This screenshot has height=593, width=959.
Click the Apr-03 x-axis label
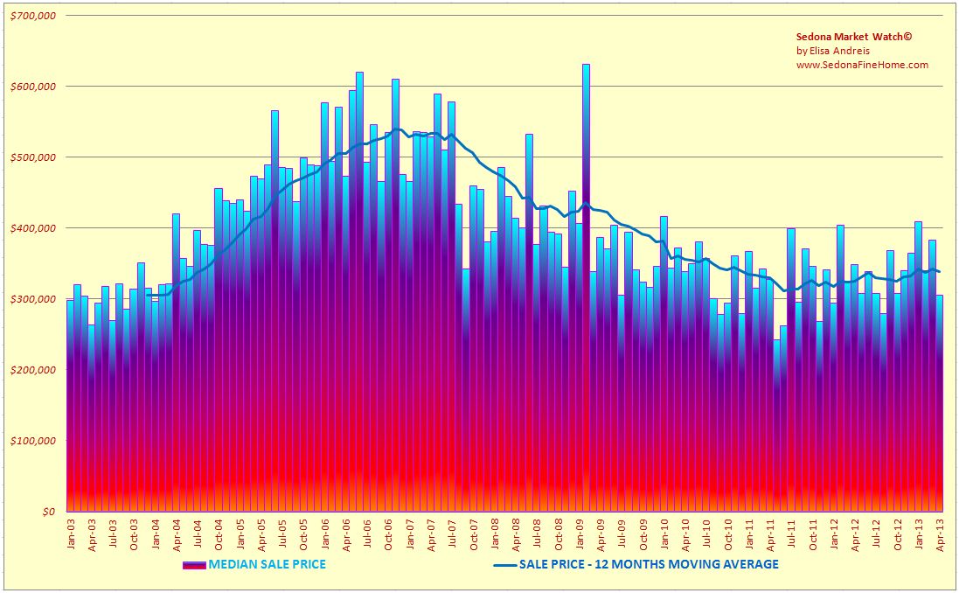(93, 535)
